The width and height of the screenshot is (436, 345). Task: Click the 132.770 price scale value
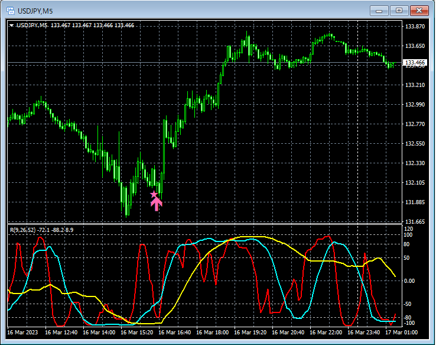[415, 124]
